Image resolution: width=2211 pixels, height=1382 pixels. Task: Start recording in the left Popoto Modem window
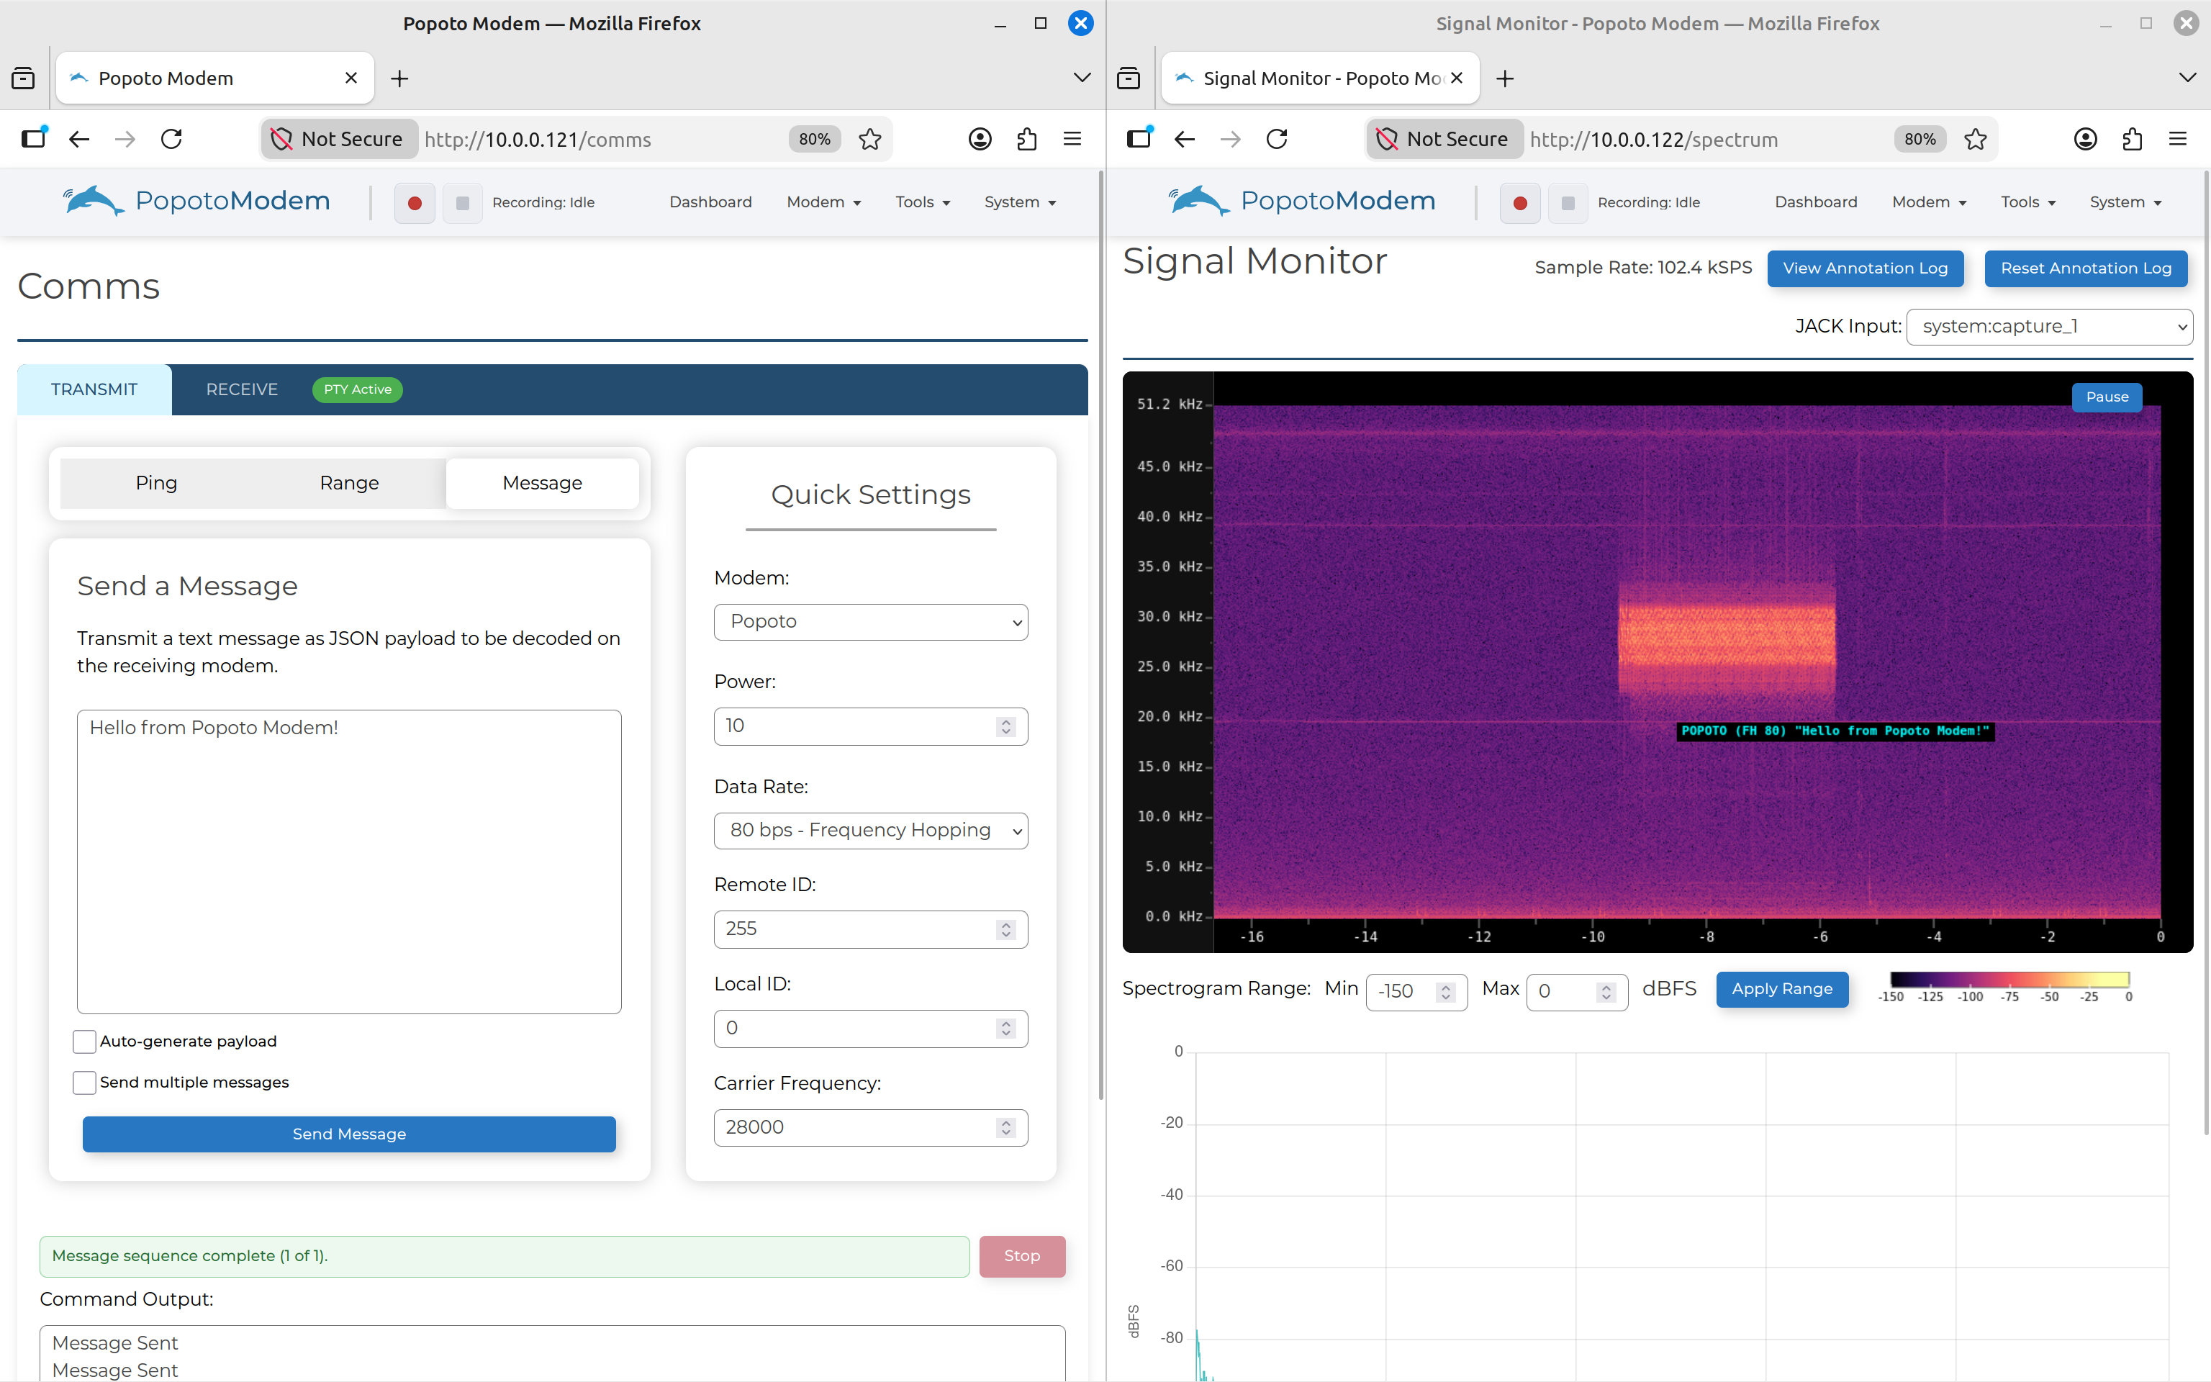(415, 203)
